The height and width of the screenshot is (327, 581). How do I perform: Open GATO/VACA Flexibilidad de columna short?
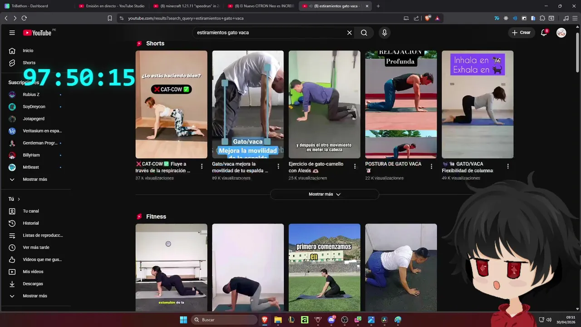pyautogui.click(x=478, y=104)
